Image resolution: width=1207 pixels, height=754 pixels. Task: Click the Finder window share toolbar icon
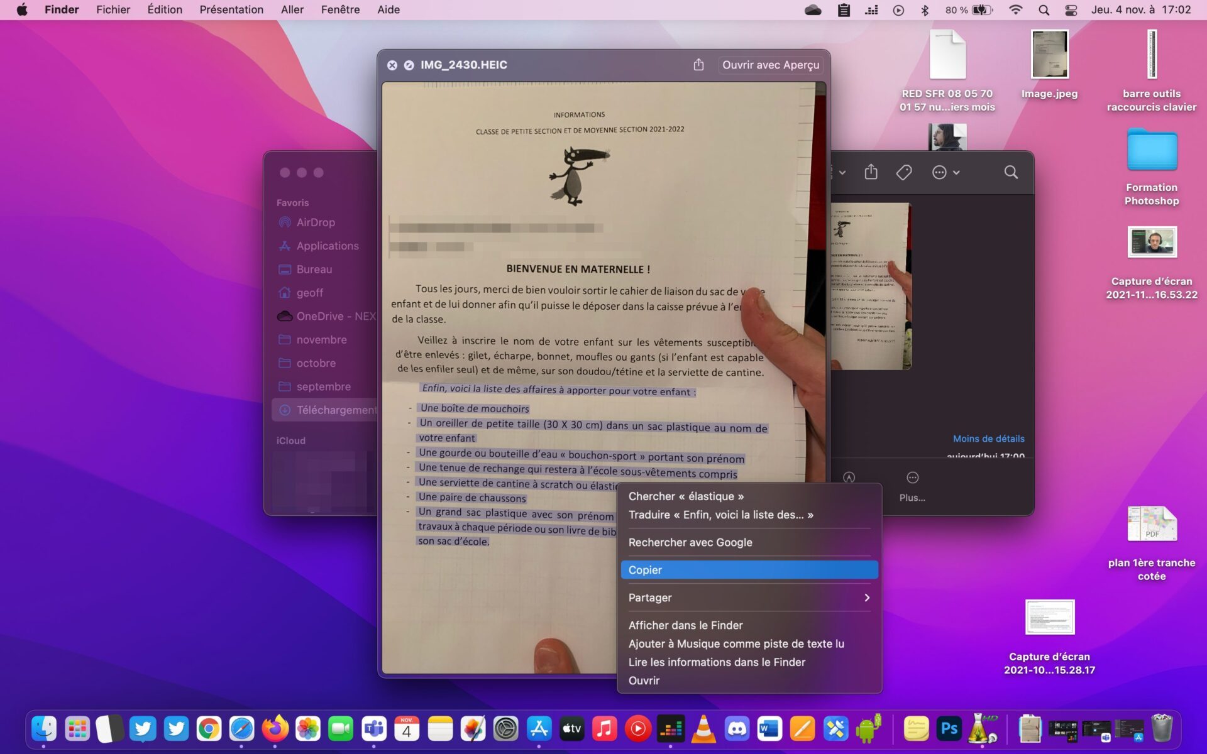click(871, 172)
